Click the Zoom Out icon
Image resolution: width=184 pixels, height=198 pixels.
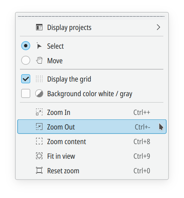(39, 127)
